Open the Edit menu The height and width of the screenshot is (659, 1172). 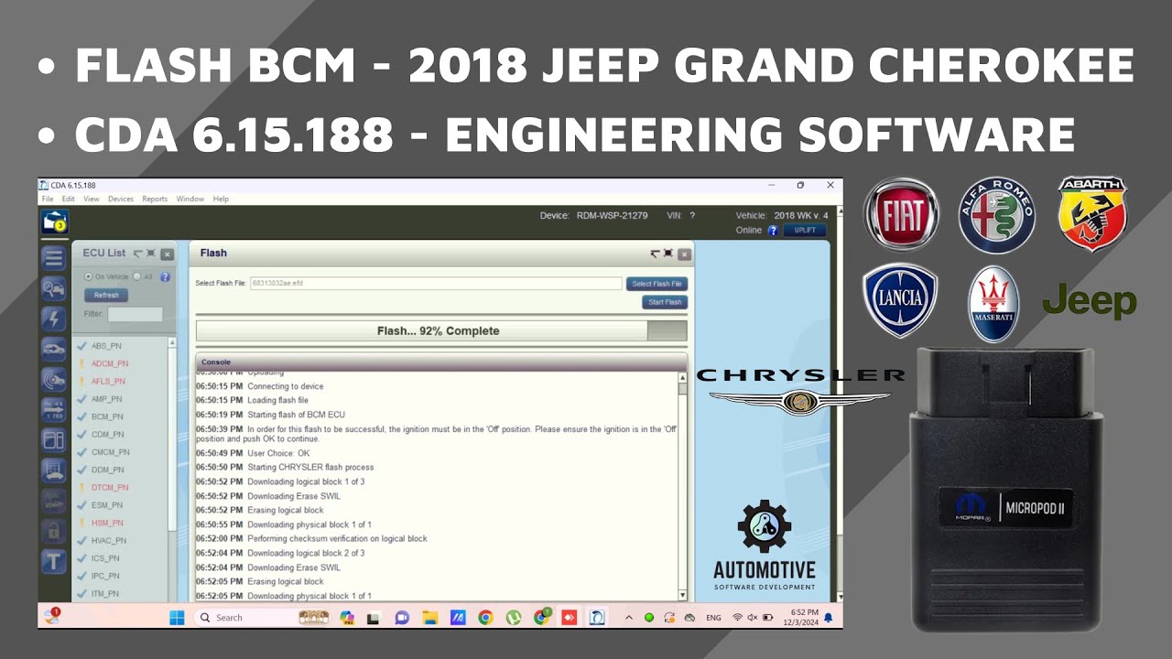(x=69, y=199)
